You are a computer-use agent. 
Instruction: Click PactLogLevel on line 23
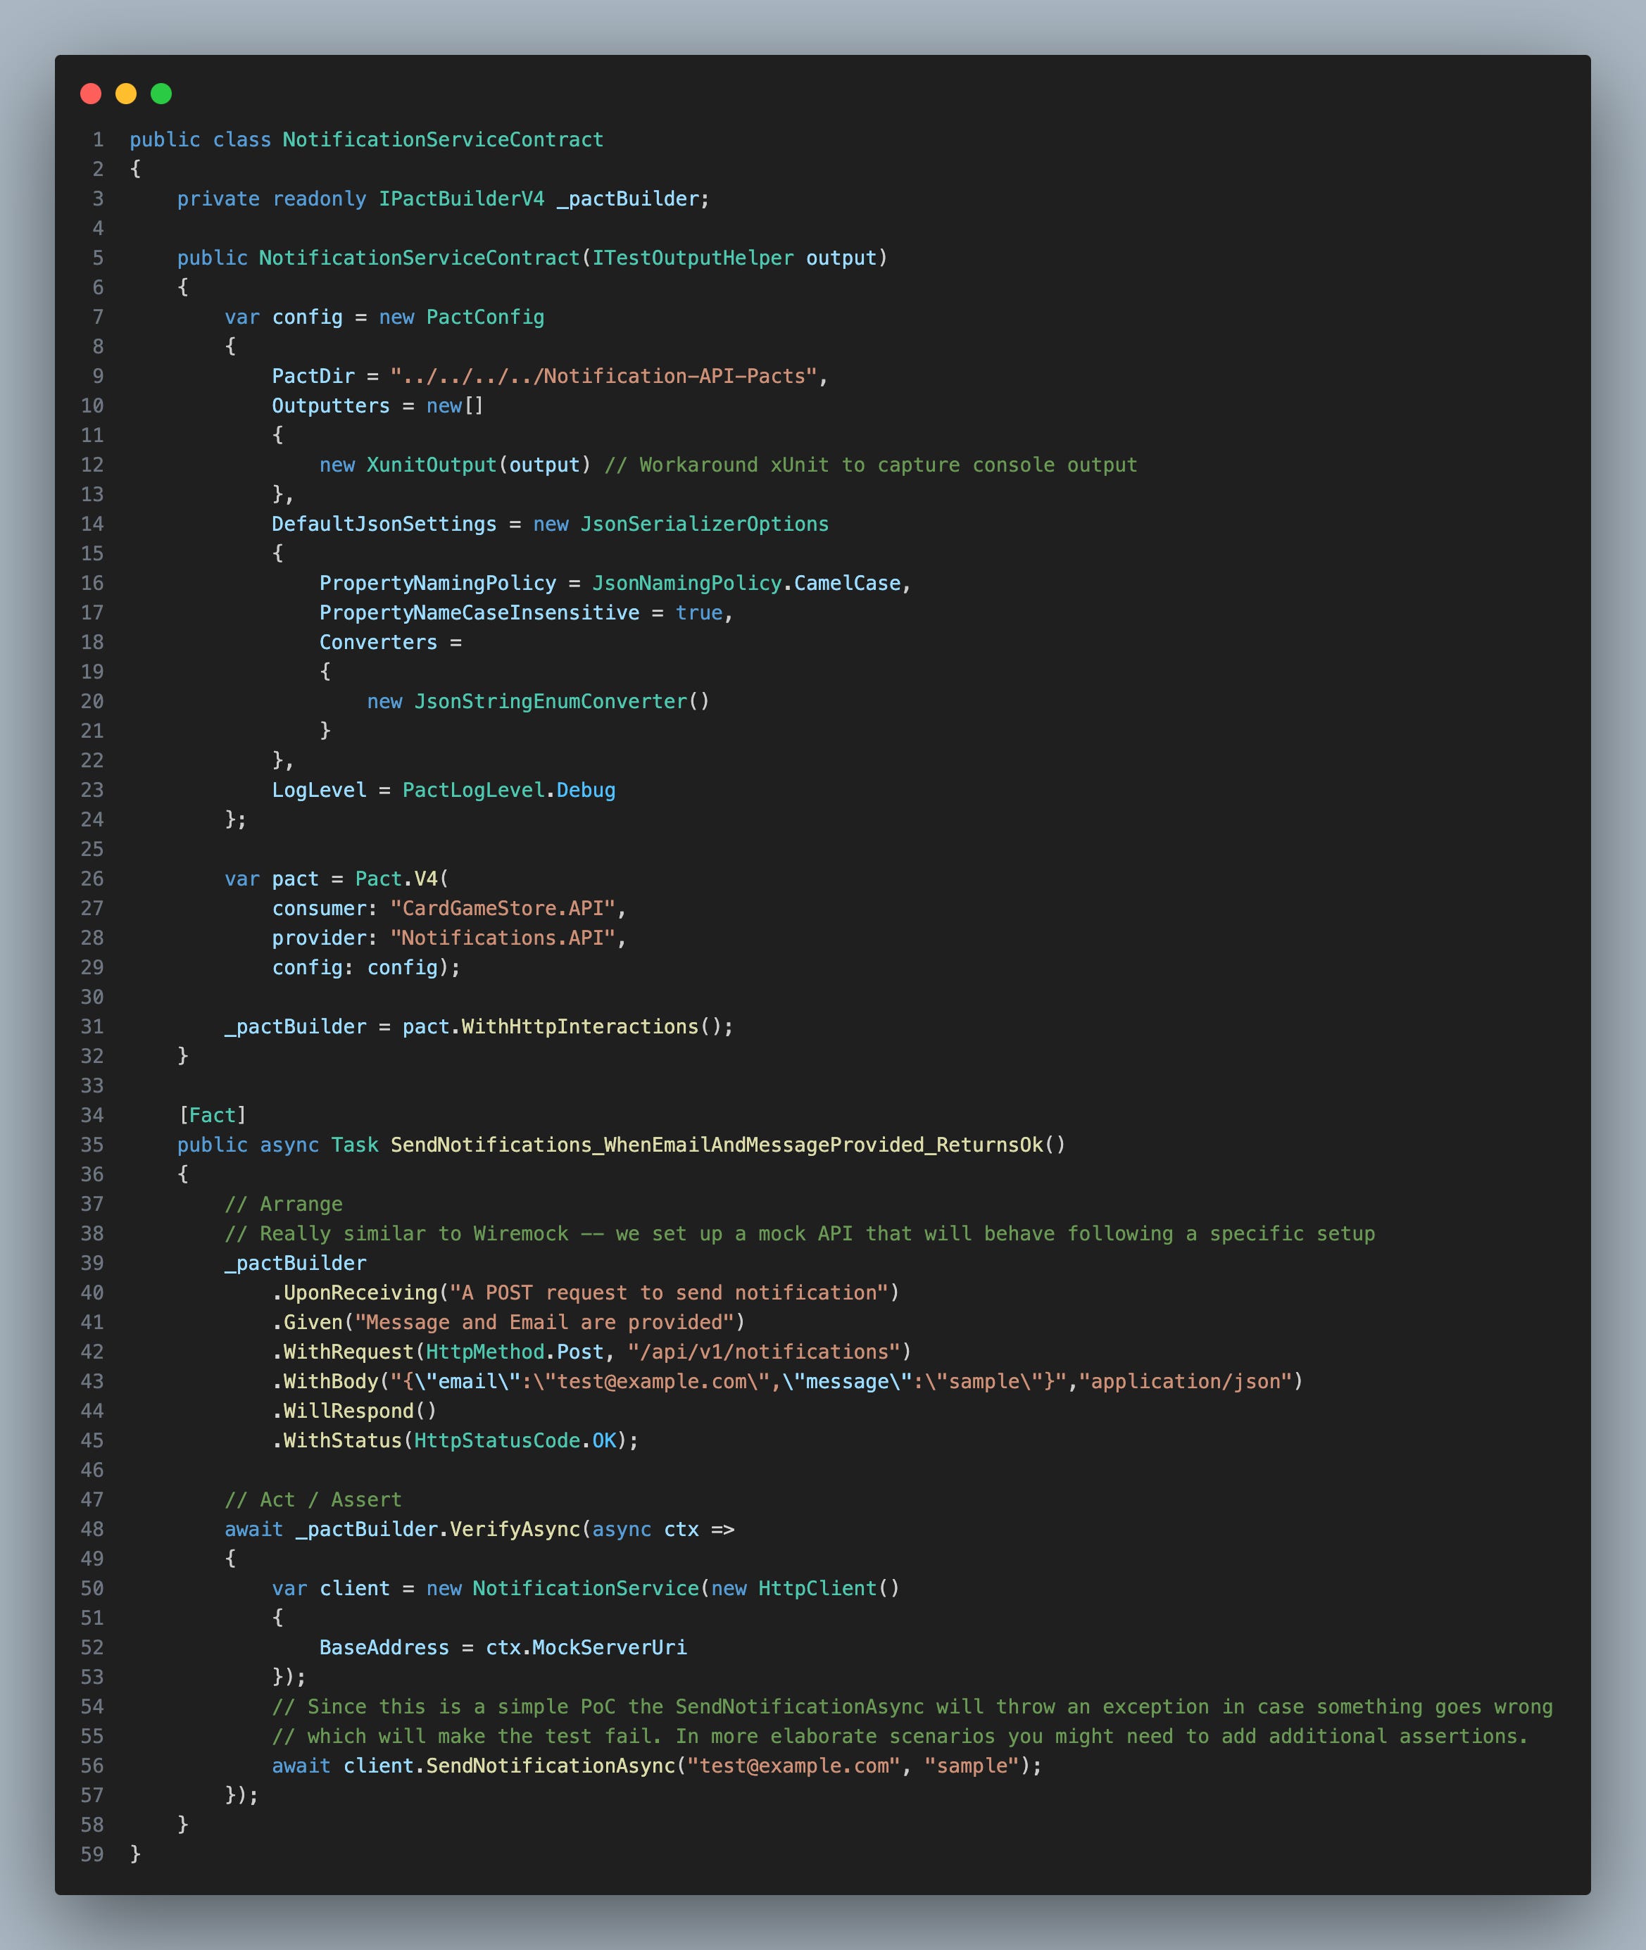473,791
